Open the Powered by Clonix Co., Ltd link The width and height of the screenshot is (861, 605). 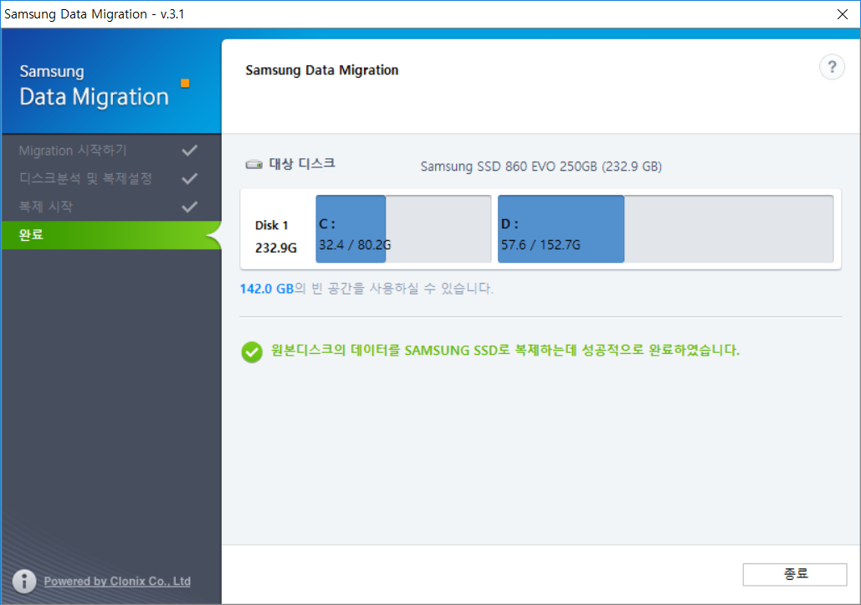click(117, 581)
